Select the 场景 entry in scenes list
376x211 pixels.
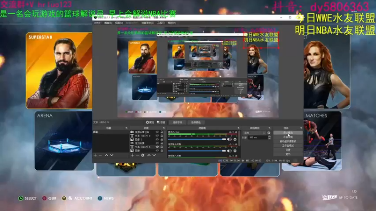(110, 132)
